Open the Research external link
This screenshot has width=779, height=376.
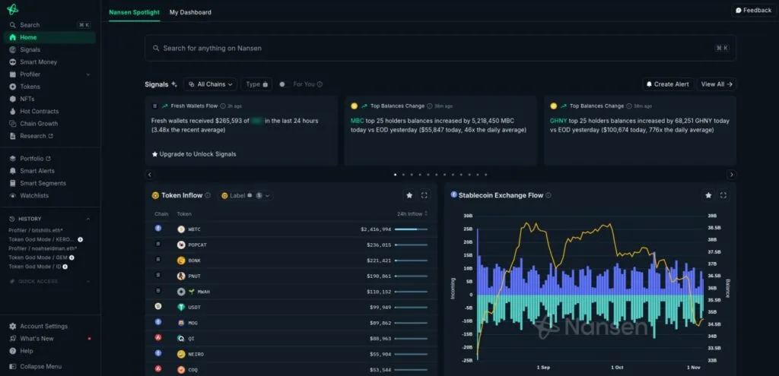click(37, 136)
